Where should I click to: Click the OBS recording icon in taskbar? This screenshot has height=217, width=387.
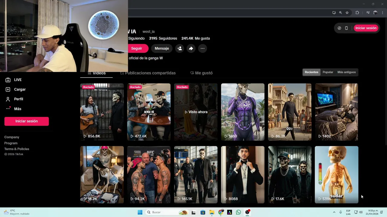pyautogui.click(x=248, y=212)
